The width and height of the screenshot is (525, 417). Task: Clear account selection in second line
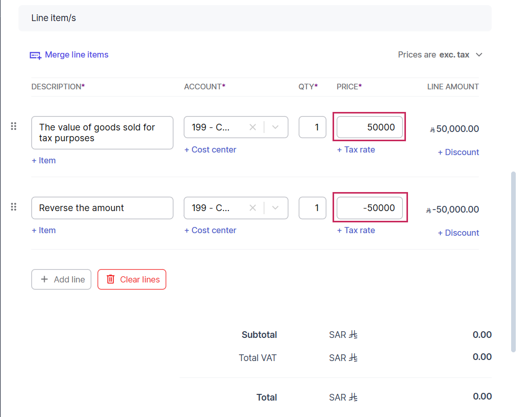tap(252, 208)
